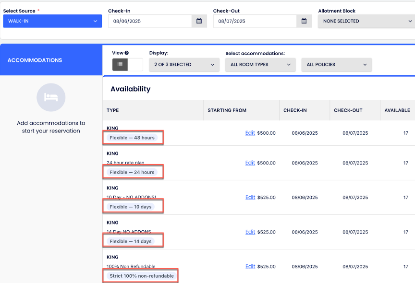Screen dimensions: 415x283
Task: Open the Allotment Block dropdown
Action: click(x=366, y=21)
